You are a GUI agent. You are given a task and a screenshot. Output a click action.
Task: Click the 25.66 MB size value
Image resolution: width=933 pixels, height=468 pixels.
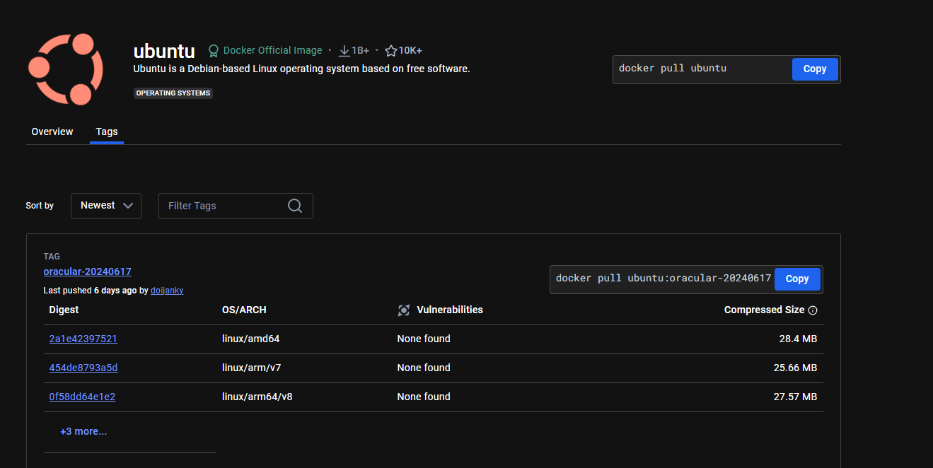(x=795, y=368)
